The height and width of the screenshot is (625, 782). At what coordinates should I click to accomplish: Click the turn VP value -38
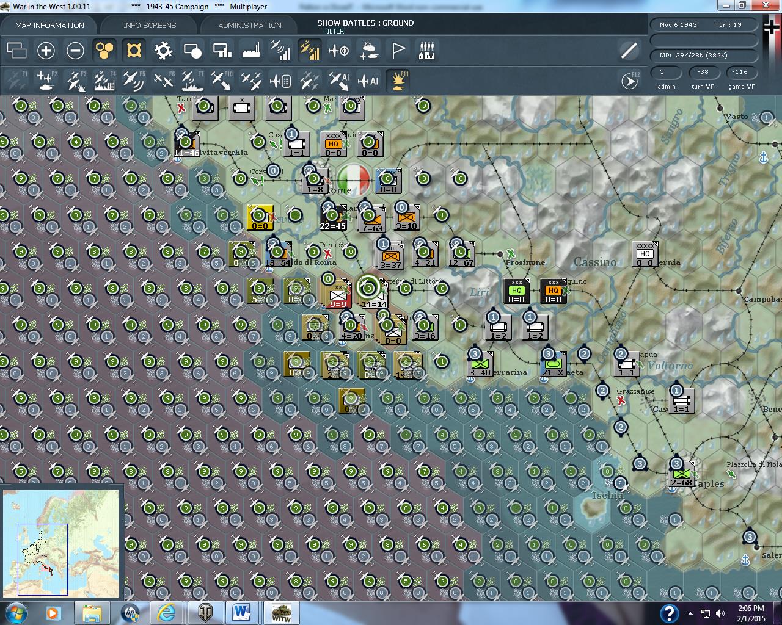click(703, 72)
